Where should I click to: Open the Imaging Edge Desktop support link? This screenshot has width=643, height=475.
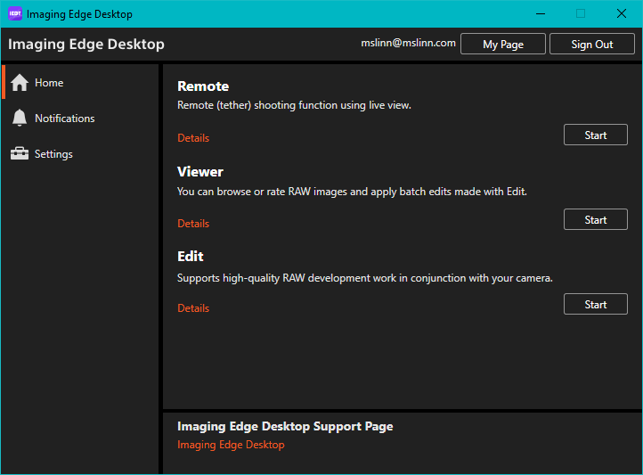click(231, 445)
